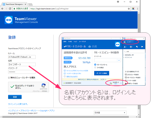The image size is (153, 118).
Task: Focus the address bar URL
Action: pyautogui.click(x=49, y=9)
